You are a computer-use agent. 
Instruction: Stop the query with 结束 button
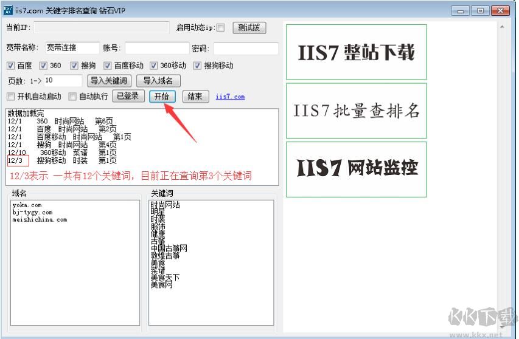coord(196,97)
